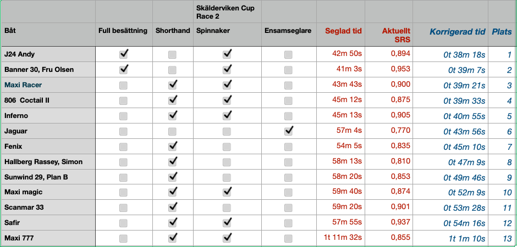Enable Spinnaker for the Fenix row
This screenshot has height=247, width=517.
[227, 147]
